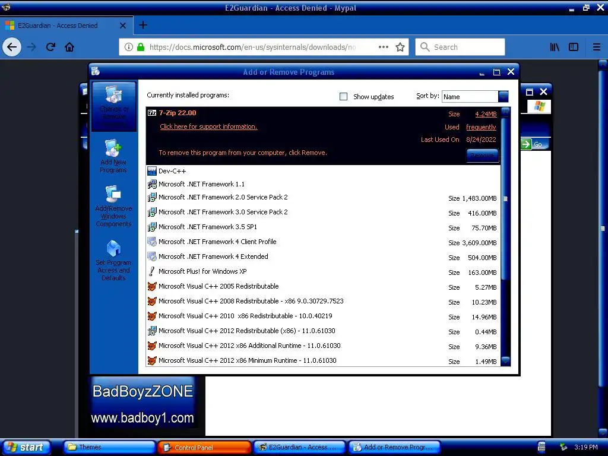
Task: Bookmark this page with the star icon
Action: click(400, 47)
